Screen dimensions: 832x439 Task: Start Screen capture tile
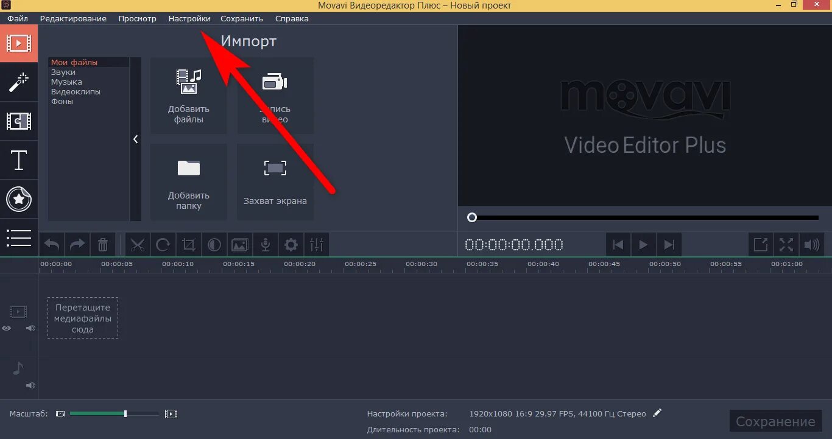point(275,182)
